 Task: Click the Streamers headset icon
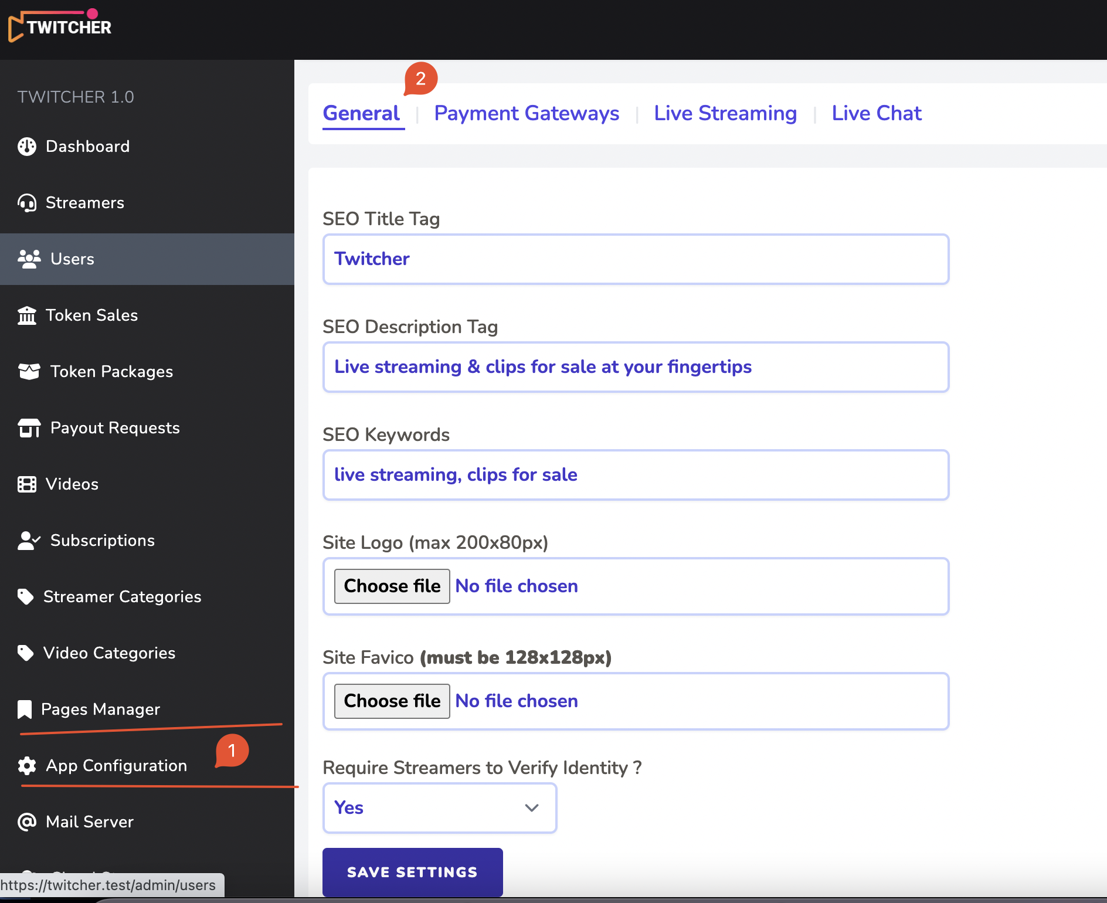click(27, 203)
